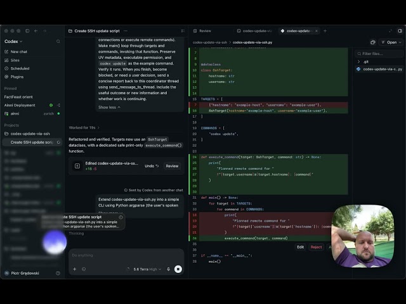
Task: Focus the Filter files search field
Action: point(379,54)
